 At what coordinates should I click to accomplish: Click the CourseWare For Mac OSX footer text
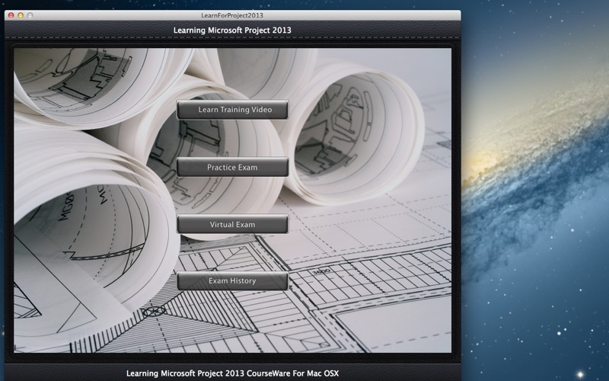click(232, 373)
